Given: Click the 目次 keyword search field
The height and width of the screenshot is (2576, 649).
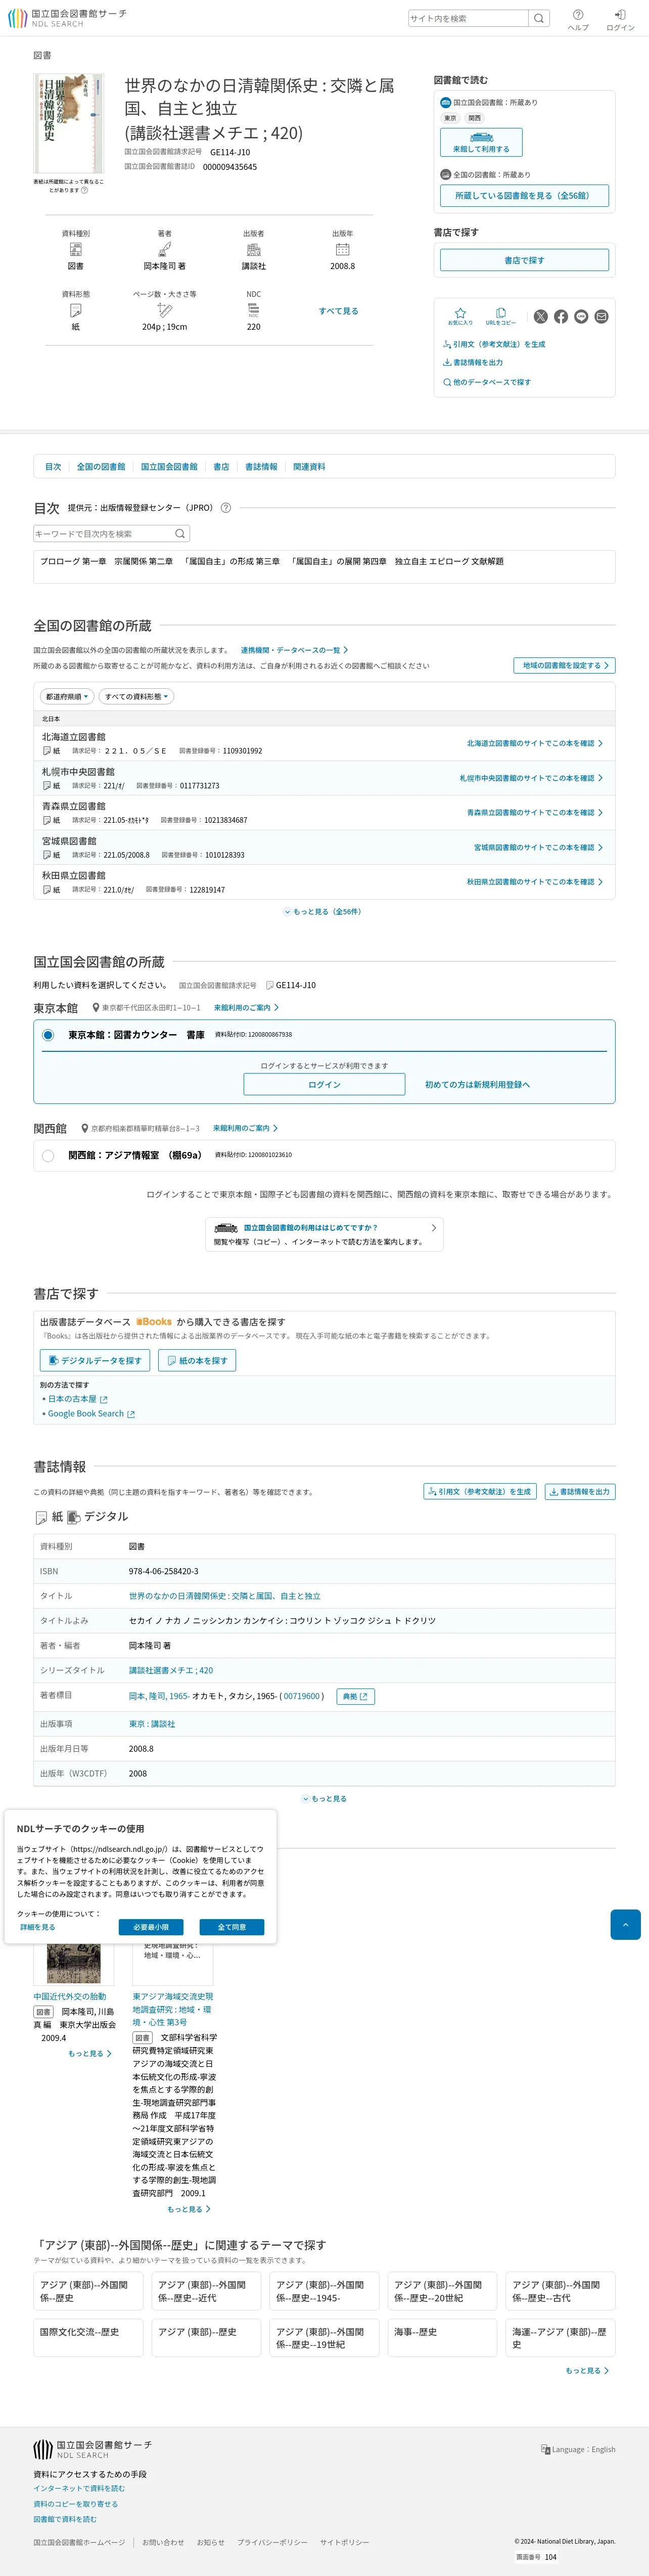Looking at the screenshot, I should pyautogui.click(x=103, y=533).
